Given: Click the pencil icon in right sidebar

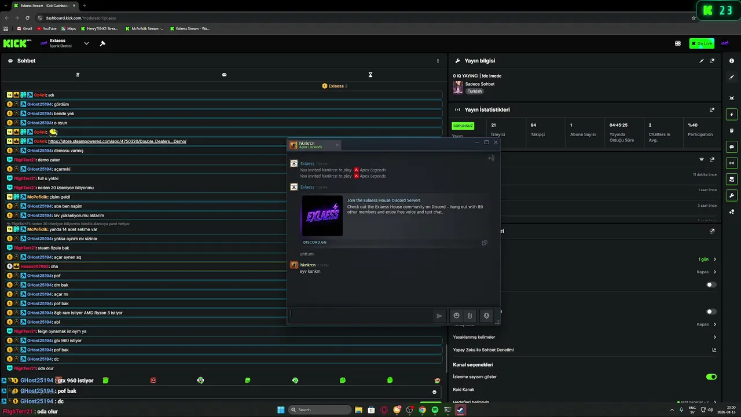Looking at the screenshot, I should [x=732, y=78].
